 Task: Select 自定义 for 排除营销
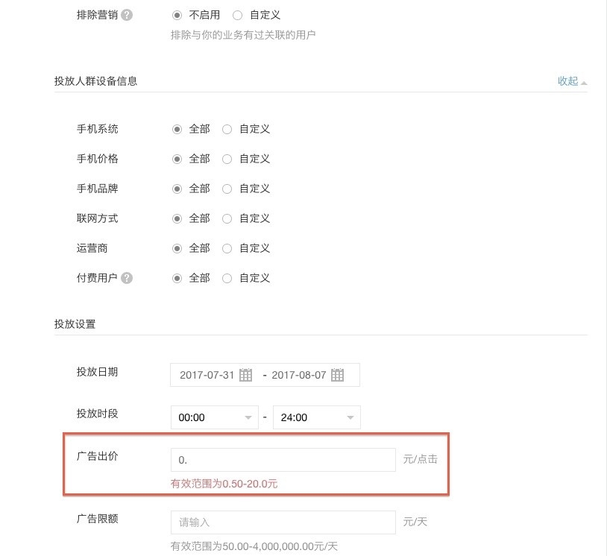pyautogui.click(x=238, y=15)
